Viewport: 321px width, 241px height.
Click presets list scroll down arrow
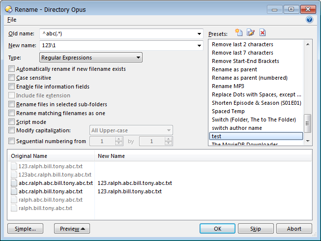point(308,141)
